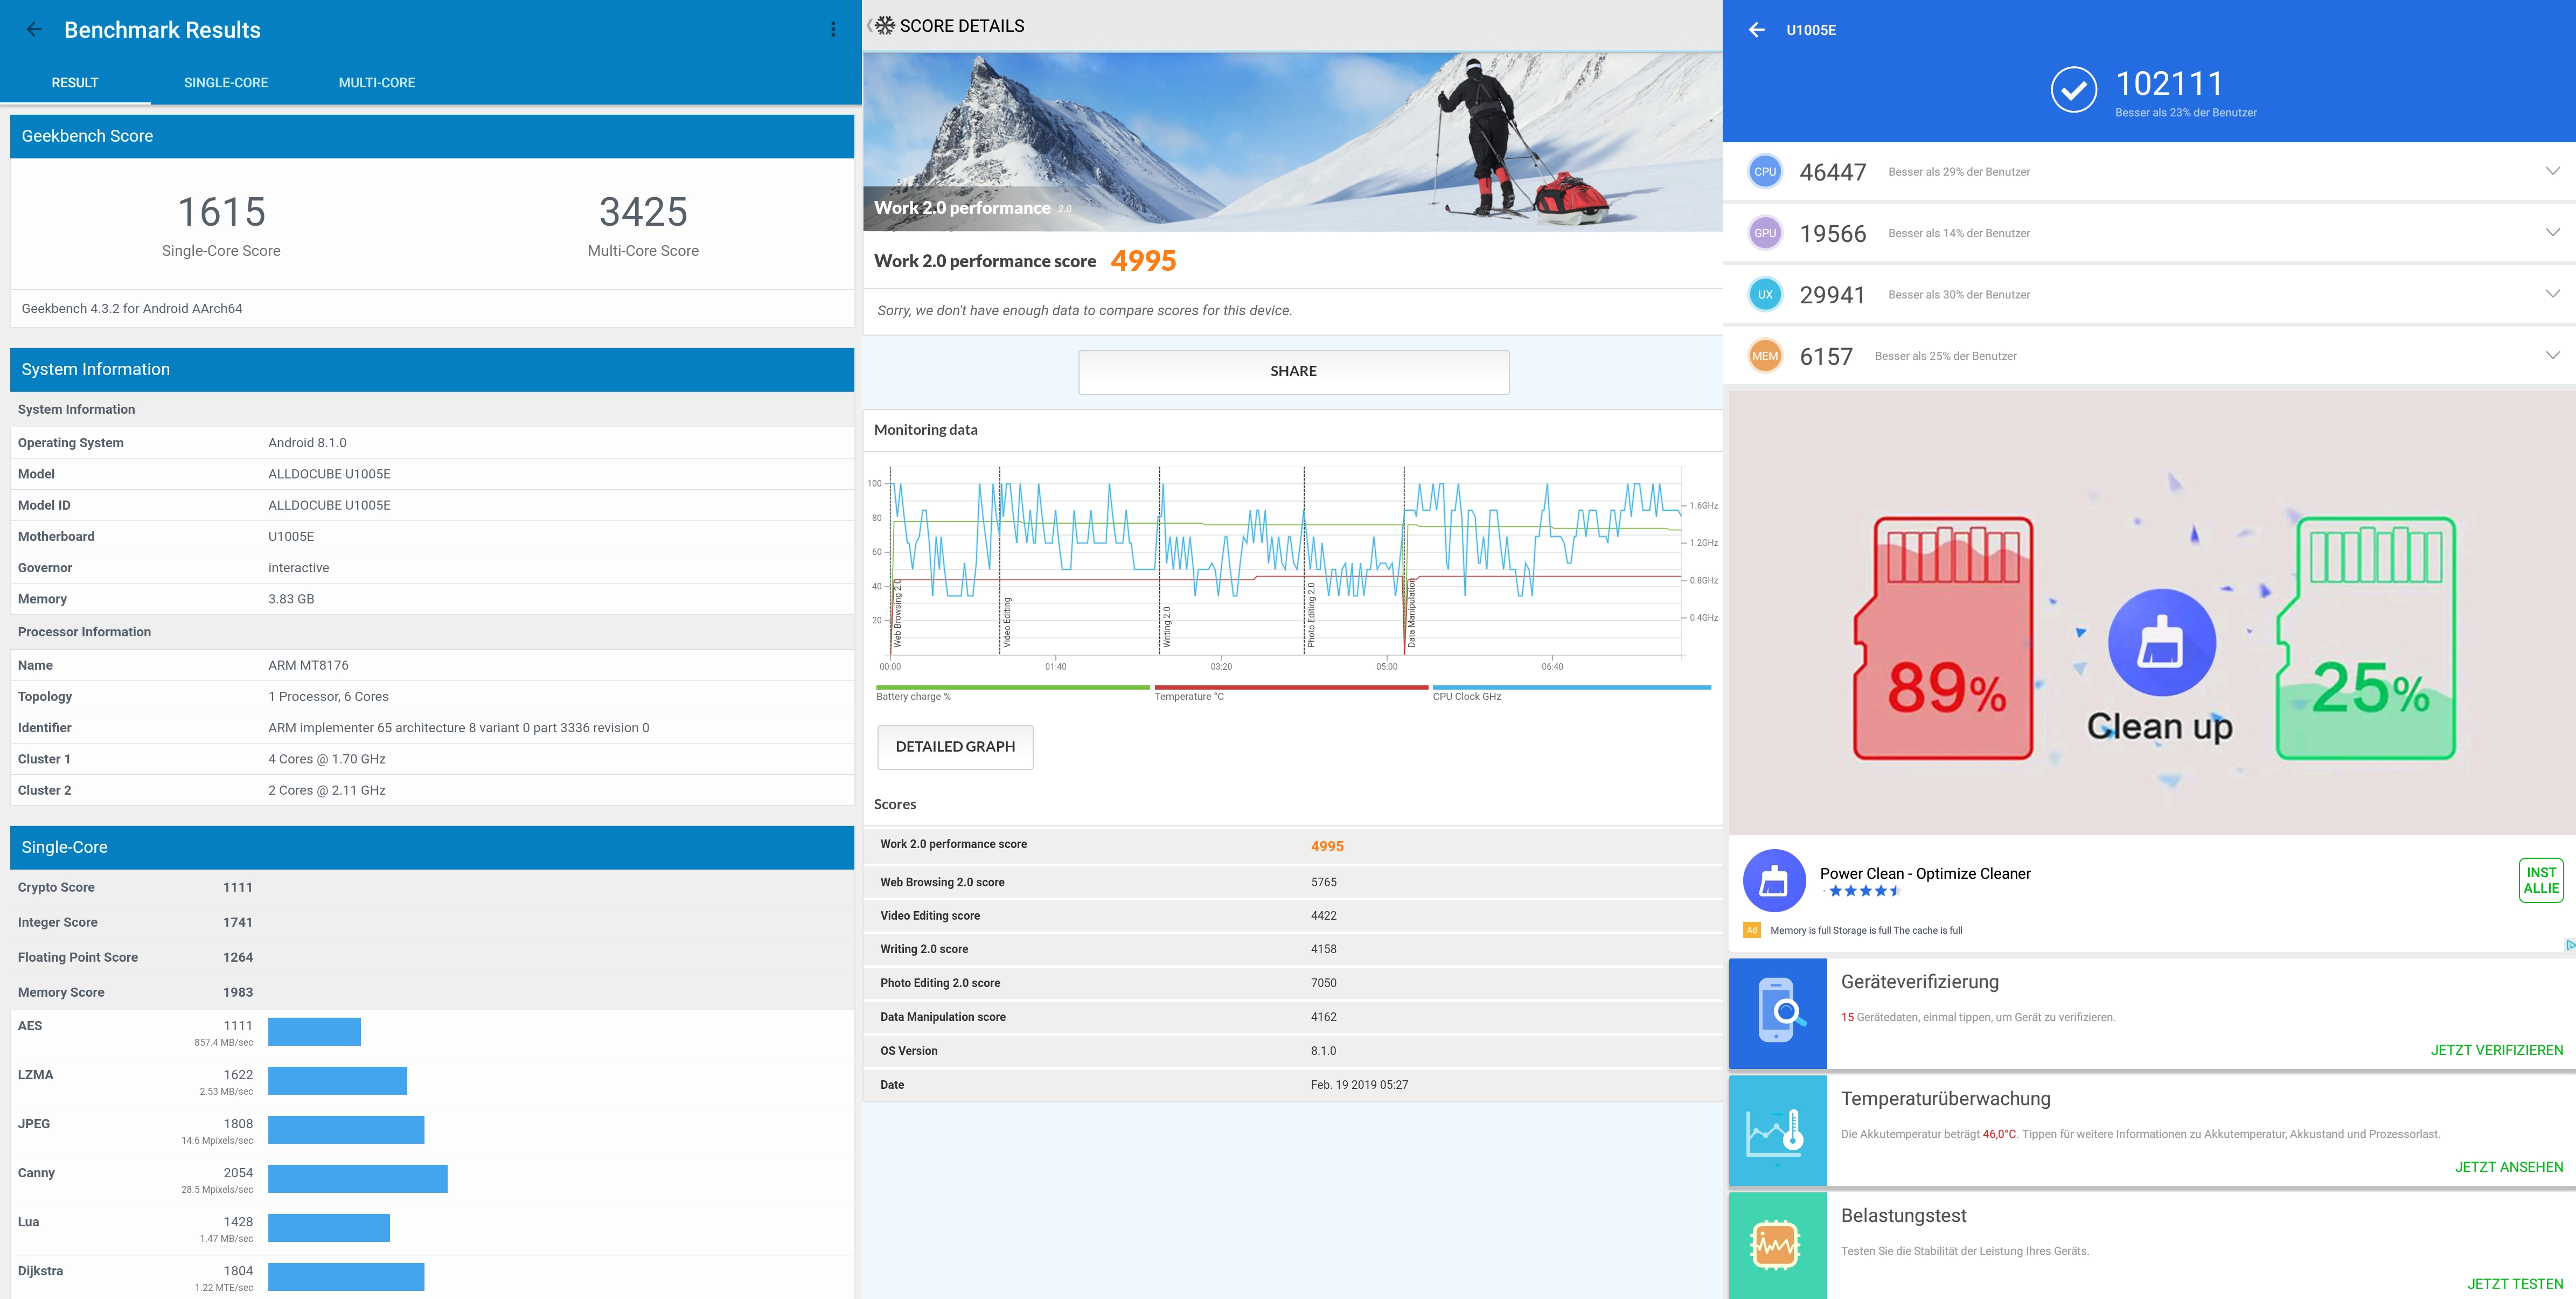Tap the LZMA score bar

coord(337,1081)
